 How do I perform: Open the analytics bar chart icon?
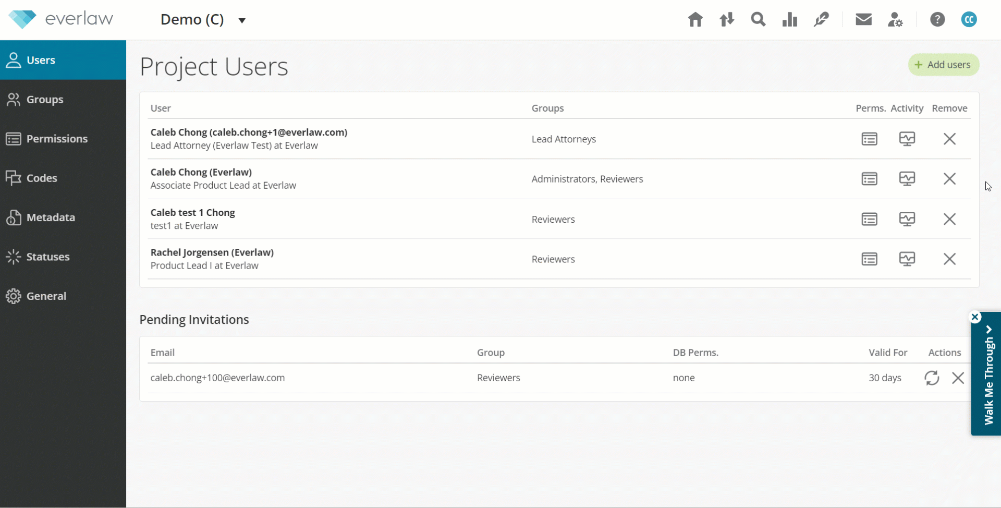790,20
